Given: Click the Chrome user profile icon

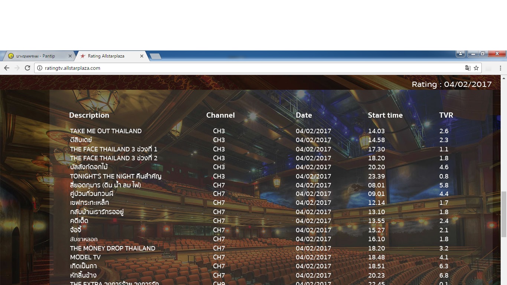Looking at the screenshot, I should [x=461, y=53].
